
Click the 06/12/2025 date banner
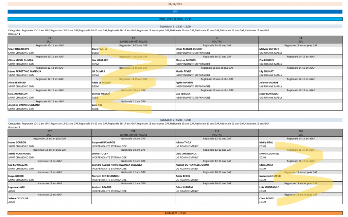pyautogui.click(x=175, y=4)
